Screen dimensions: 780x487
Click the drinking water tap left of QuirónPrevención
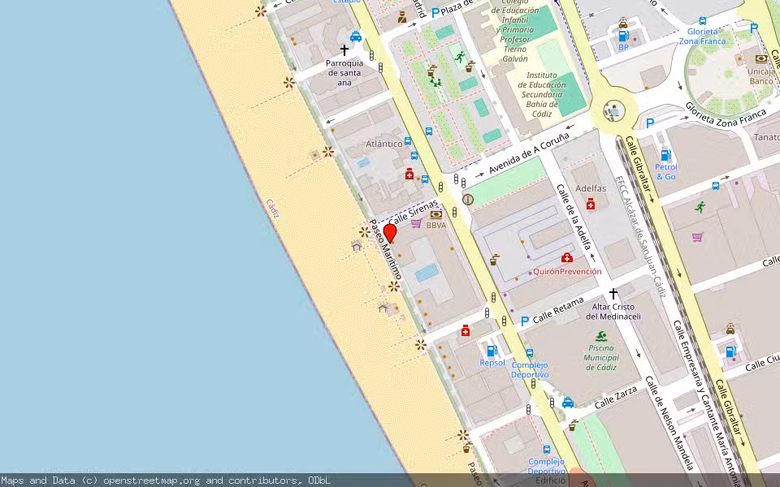coord(494,260)
